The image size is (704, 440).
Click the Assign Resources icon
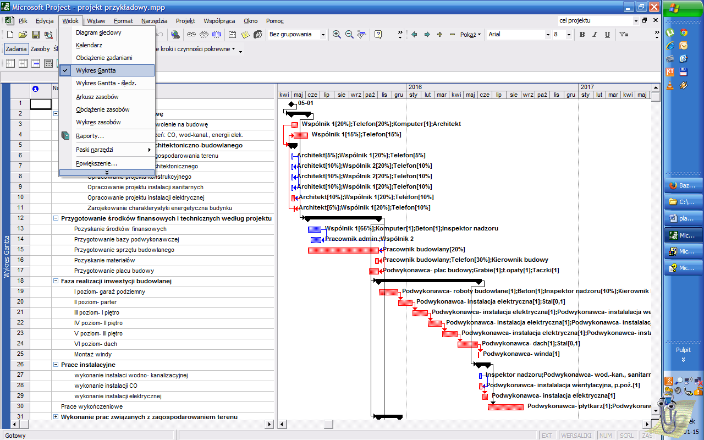(x=258, y=35)
